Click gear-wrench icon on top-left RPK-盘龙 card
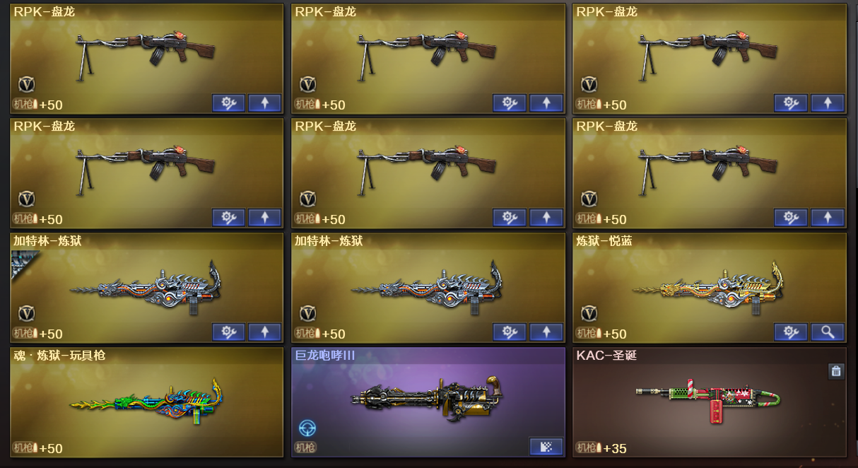Viewport: 858px width, 468px height. [228, 103]
